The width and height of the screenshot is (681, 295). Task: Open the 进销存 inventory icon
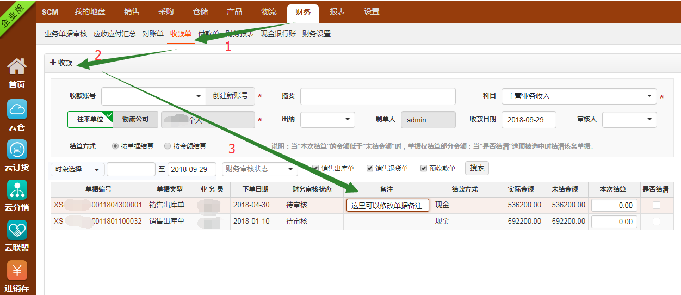click(x=17, y=271)
